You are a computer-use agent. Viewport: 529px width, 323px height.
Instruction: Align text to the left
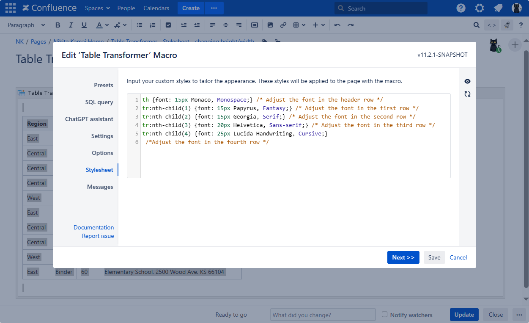coord(213,25)
